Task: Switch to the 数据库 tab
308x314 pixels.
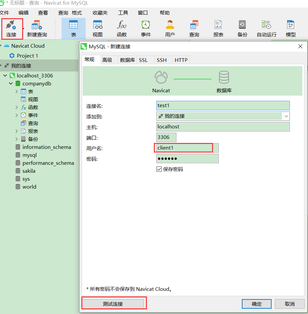Action: point(127,60)
